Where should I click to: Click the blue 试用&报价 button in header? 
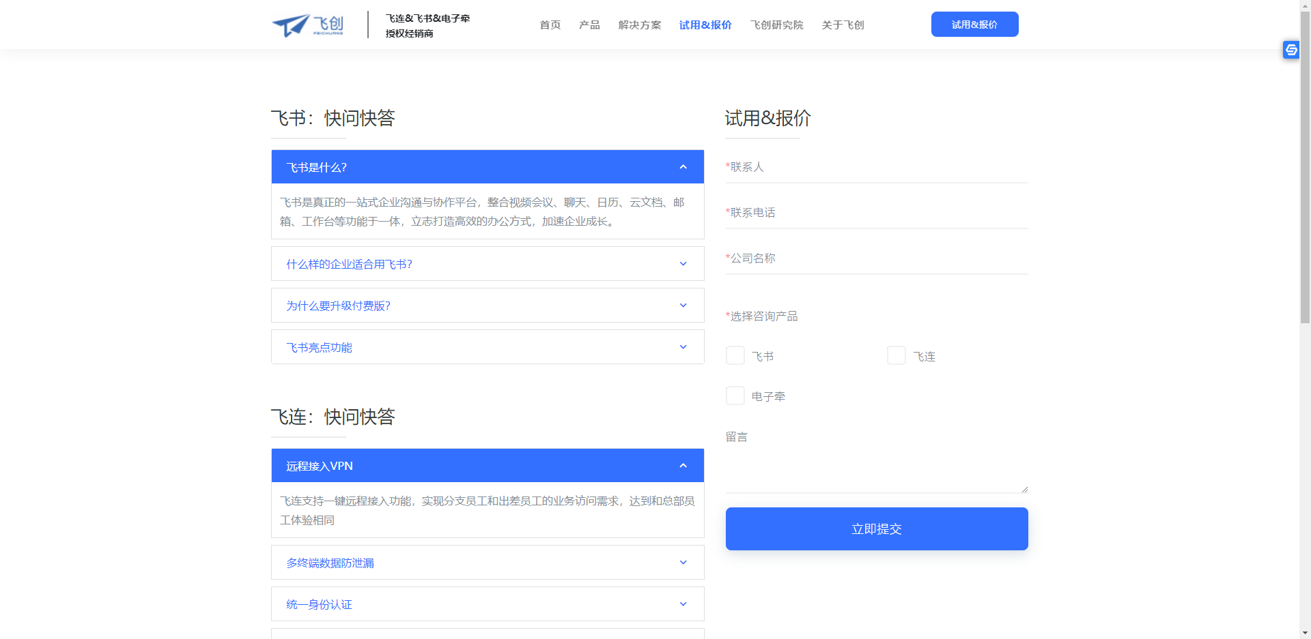point(974,25)
